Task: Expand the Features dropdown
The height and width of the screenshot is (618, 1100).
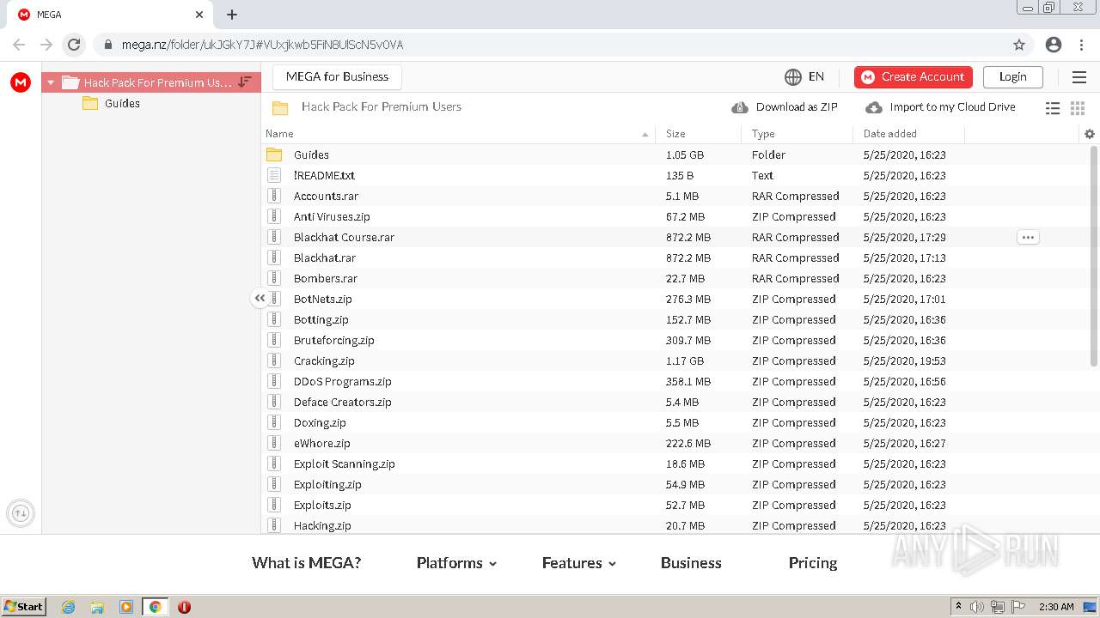Action: tap(612, 564)
